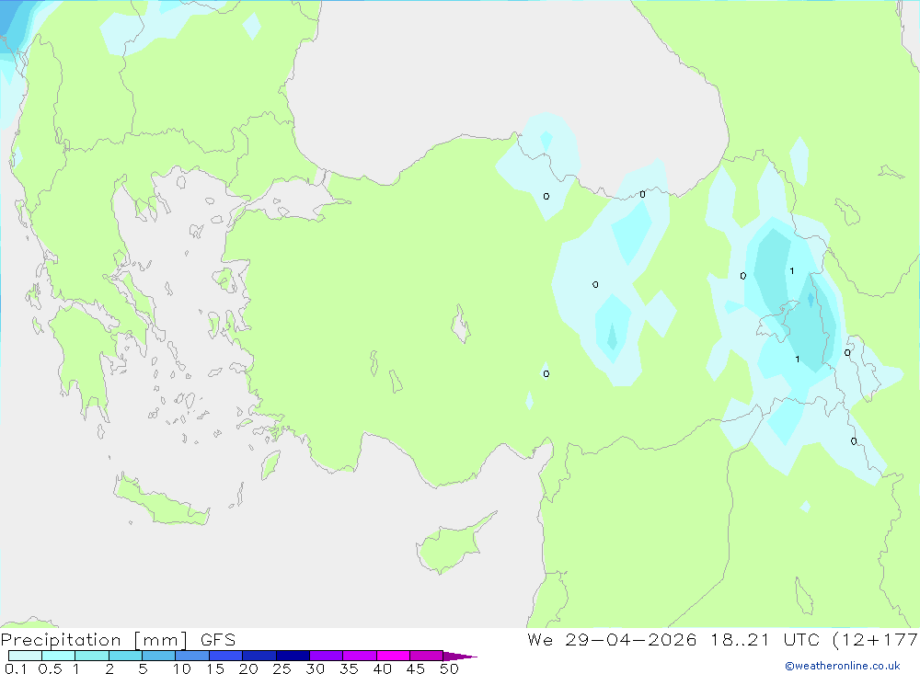Image resolution: width=920 pixels, height=674 pixels.
Task: Click the legend label 40
Action: [x=383, y=668]
